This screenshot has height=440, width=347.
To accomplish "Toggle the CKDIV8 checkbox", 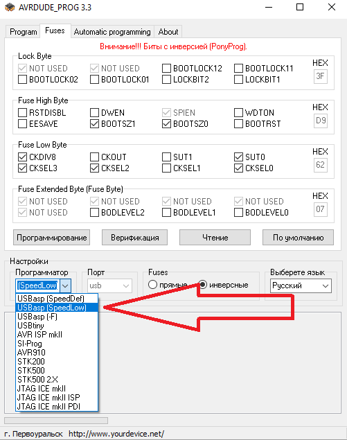I will [x=22, y=157].
